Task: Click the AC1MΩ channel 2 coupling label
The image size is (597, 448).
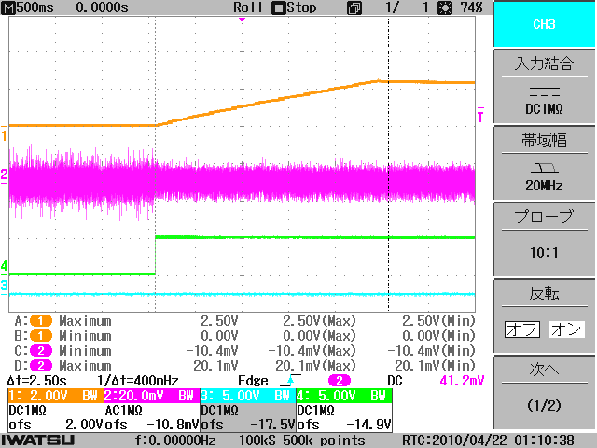Action: [x=124, y=411]
